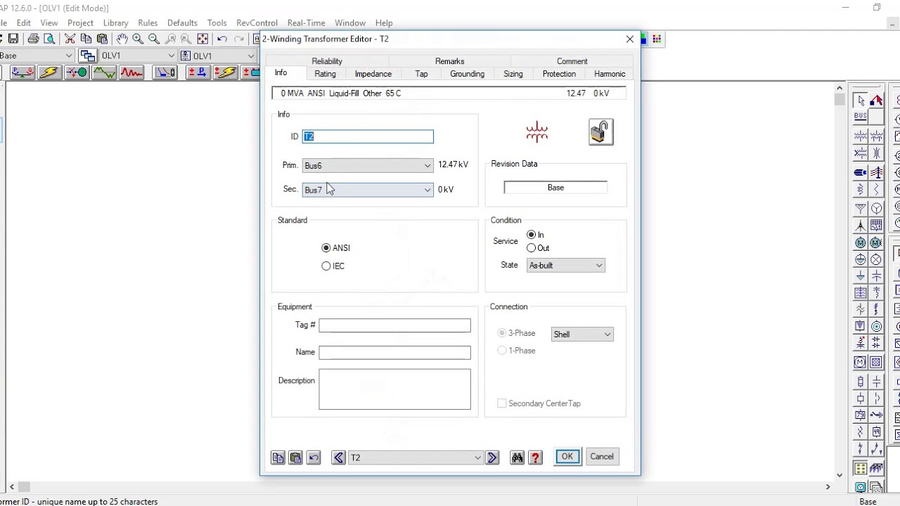Switch to the Rating tab
Viewport: 900px width, 506px height.
325,74
